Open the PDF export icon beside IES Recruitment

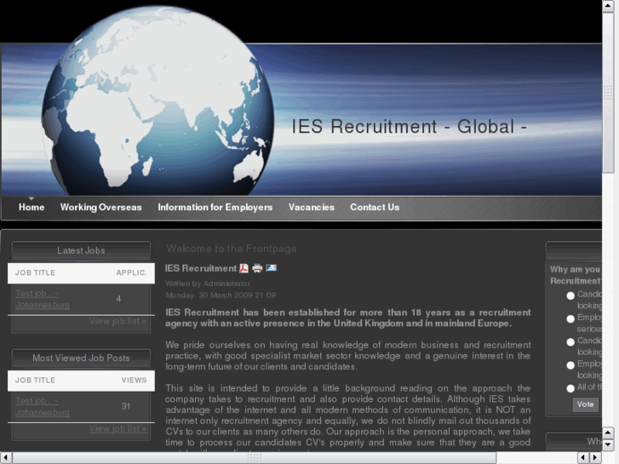pos(244,268)
